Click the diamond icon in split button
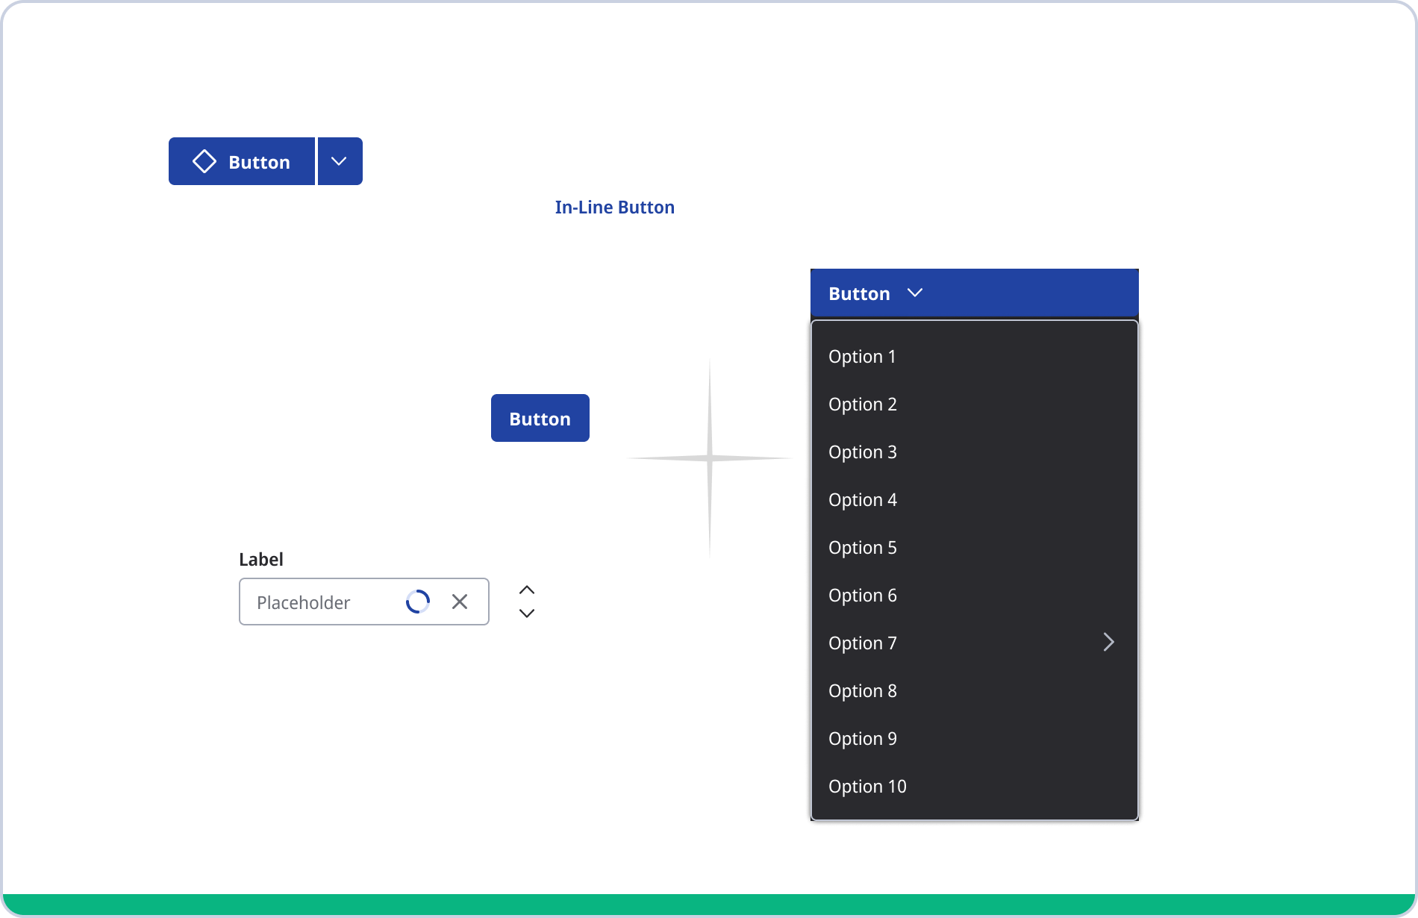 point(204,161)
